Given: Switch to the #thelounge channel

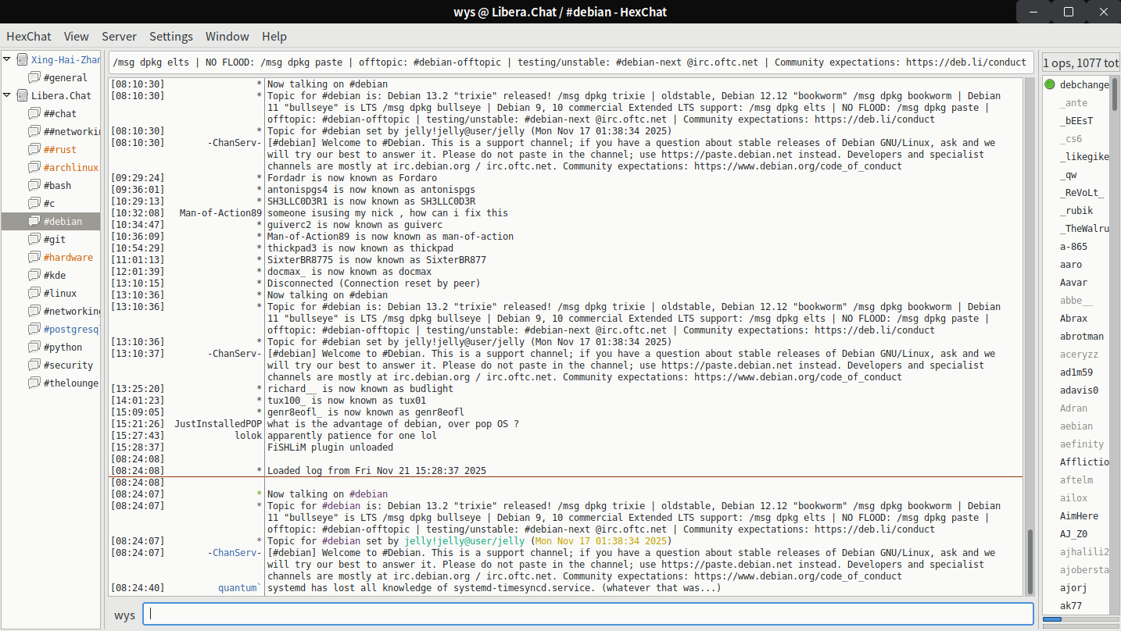Looking at the screenshot, I should tap(71, 383).
